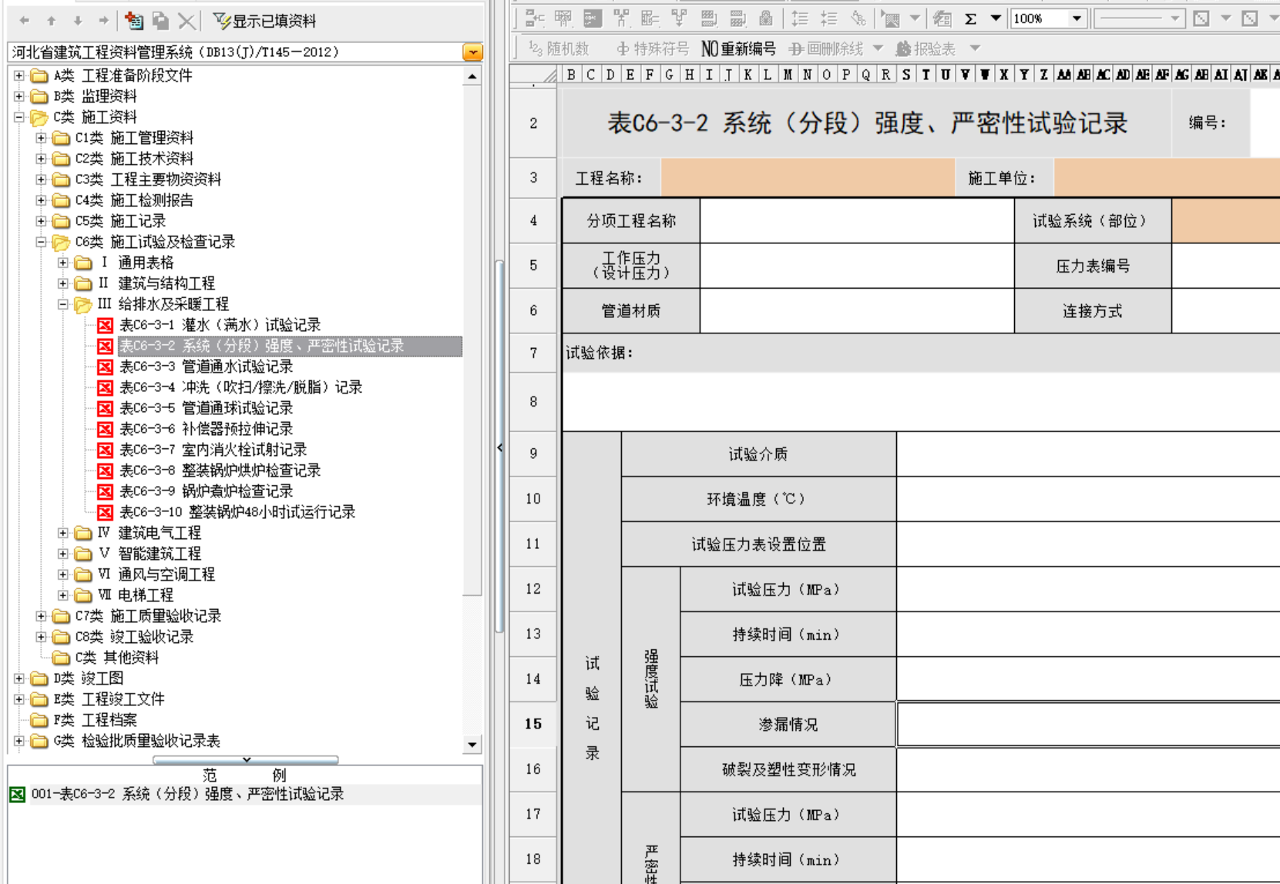
Task: Click the first merge cells toolbar icon
Action: tap(535, 18)
